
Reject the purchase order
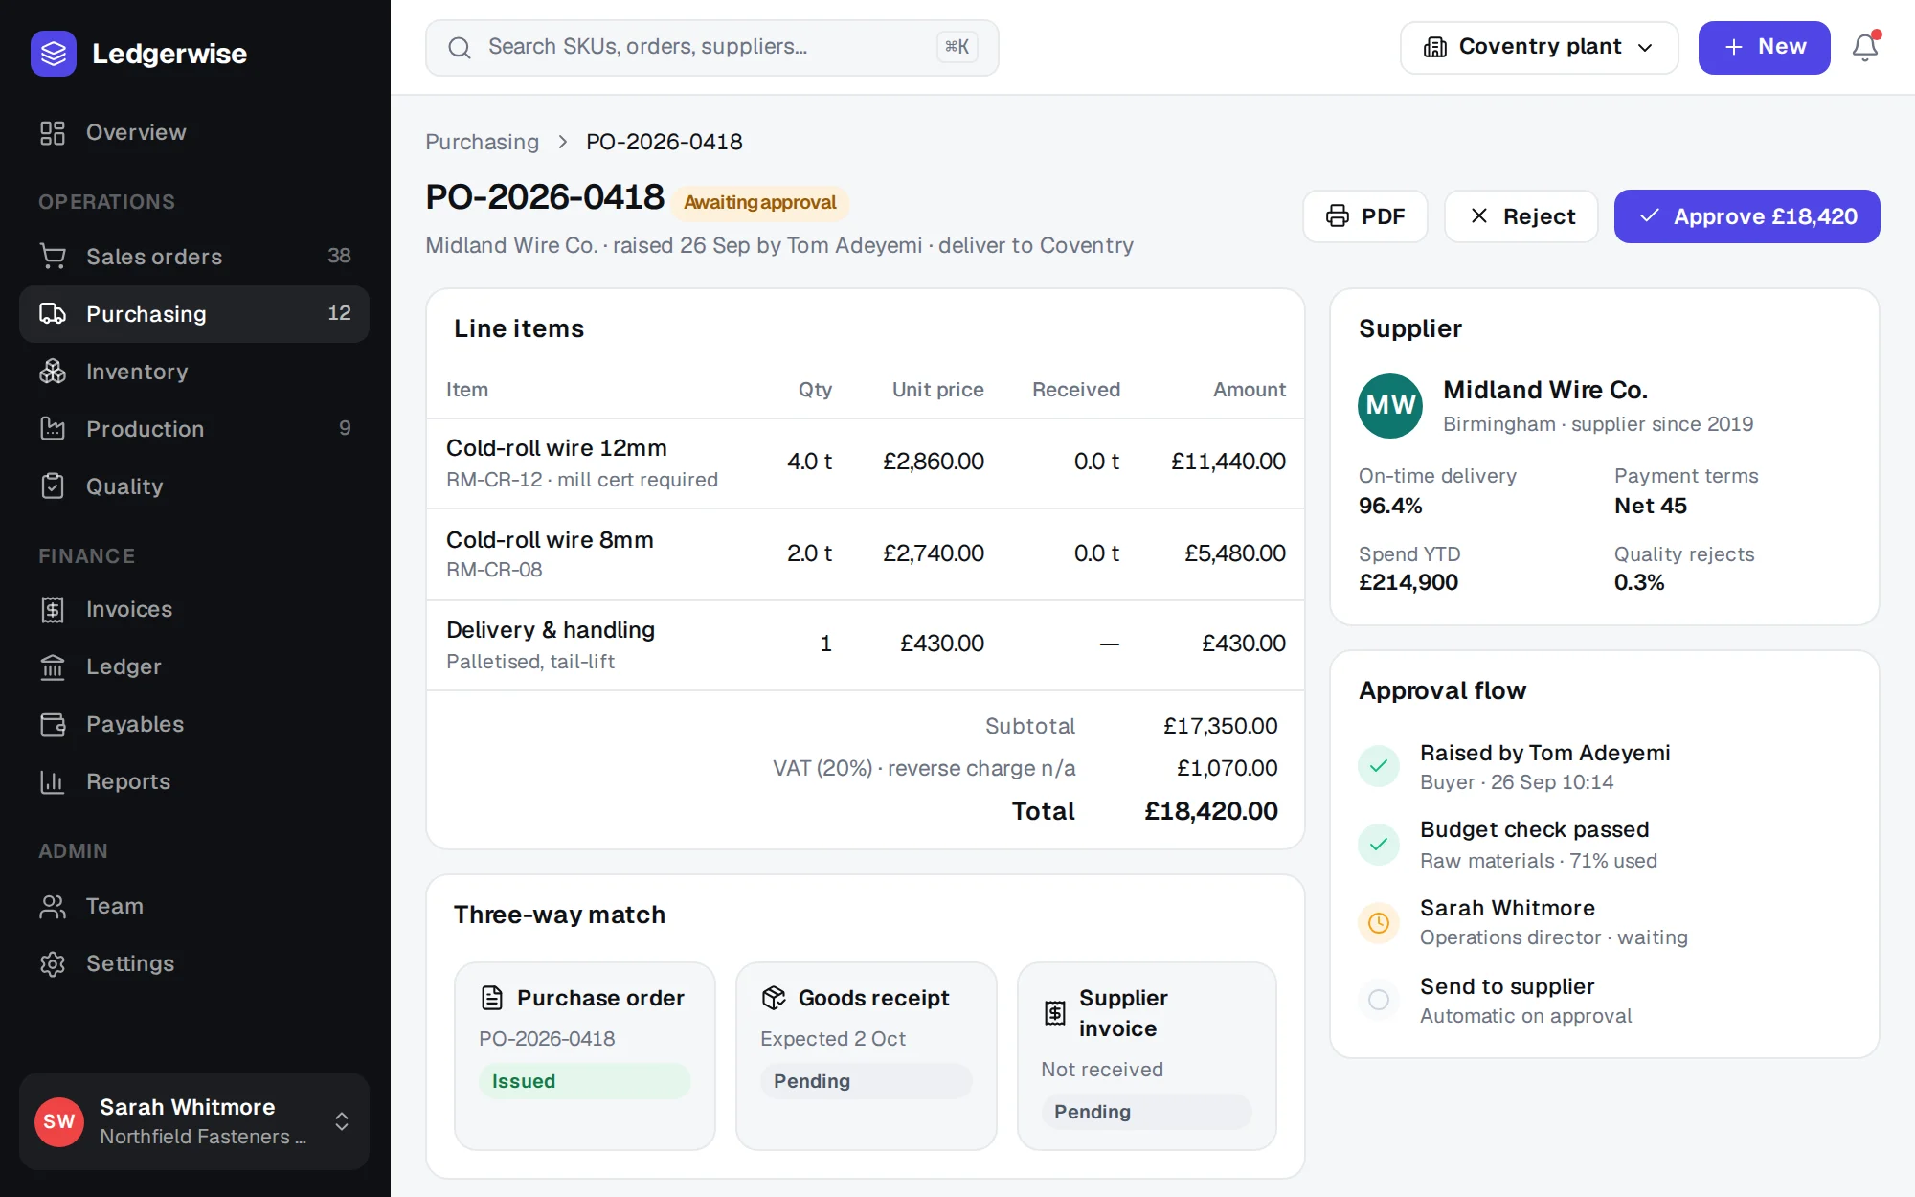(x=1521, y=216)
